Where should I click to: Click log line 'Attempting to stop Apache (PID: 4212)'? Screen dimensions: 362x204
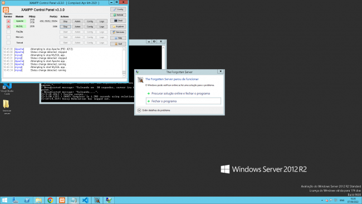click(52, 49)
